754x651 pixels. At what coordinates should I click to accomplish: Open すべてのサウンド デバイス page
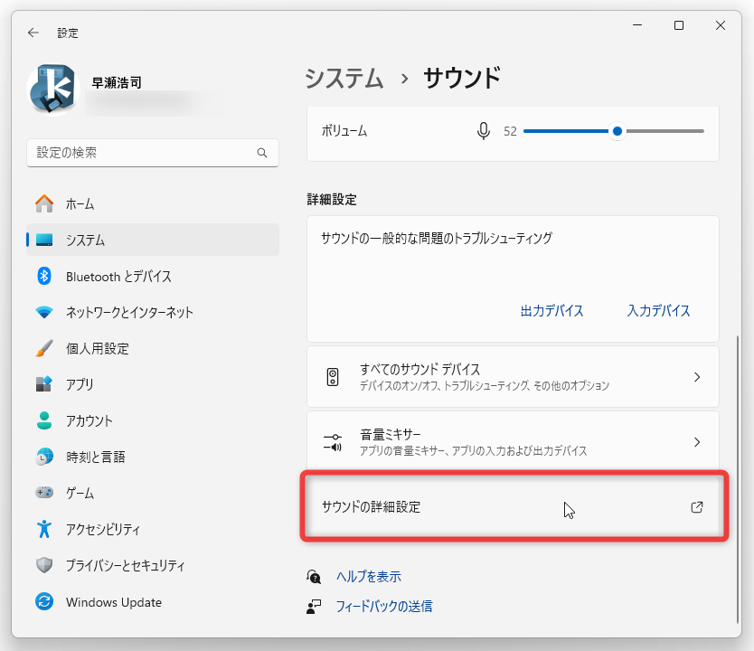pos(513,377)
